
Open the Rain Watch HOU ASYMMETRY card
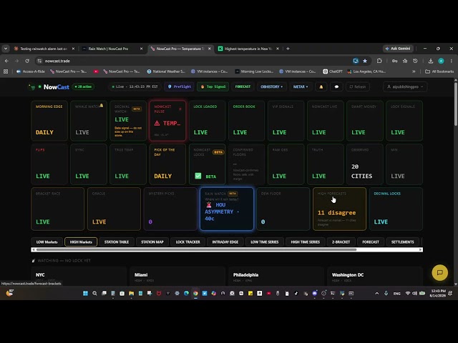(x=227, y=209)
